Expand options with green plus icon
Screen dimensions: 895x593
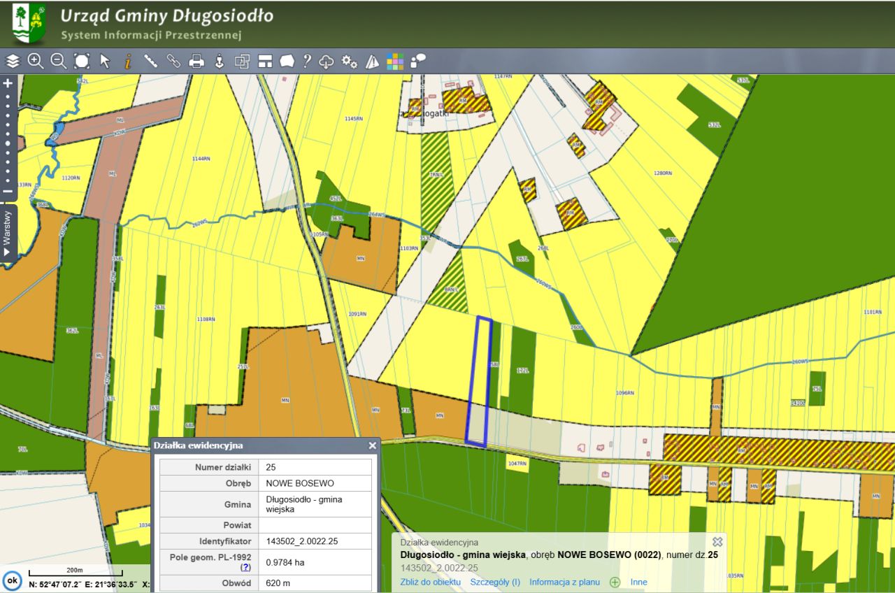[615, 582]
